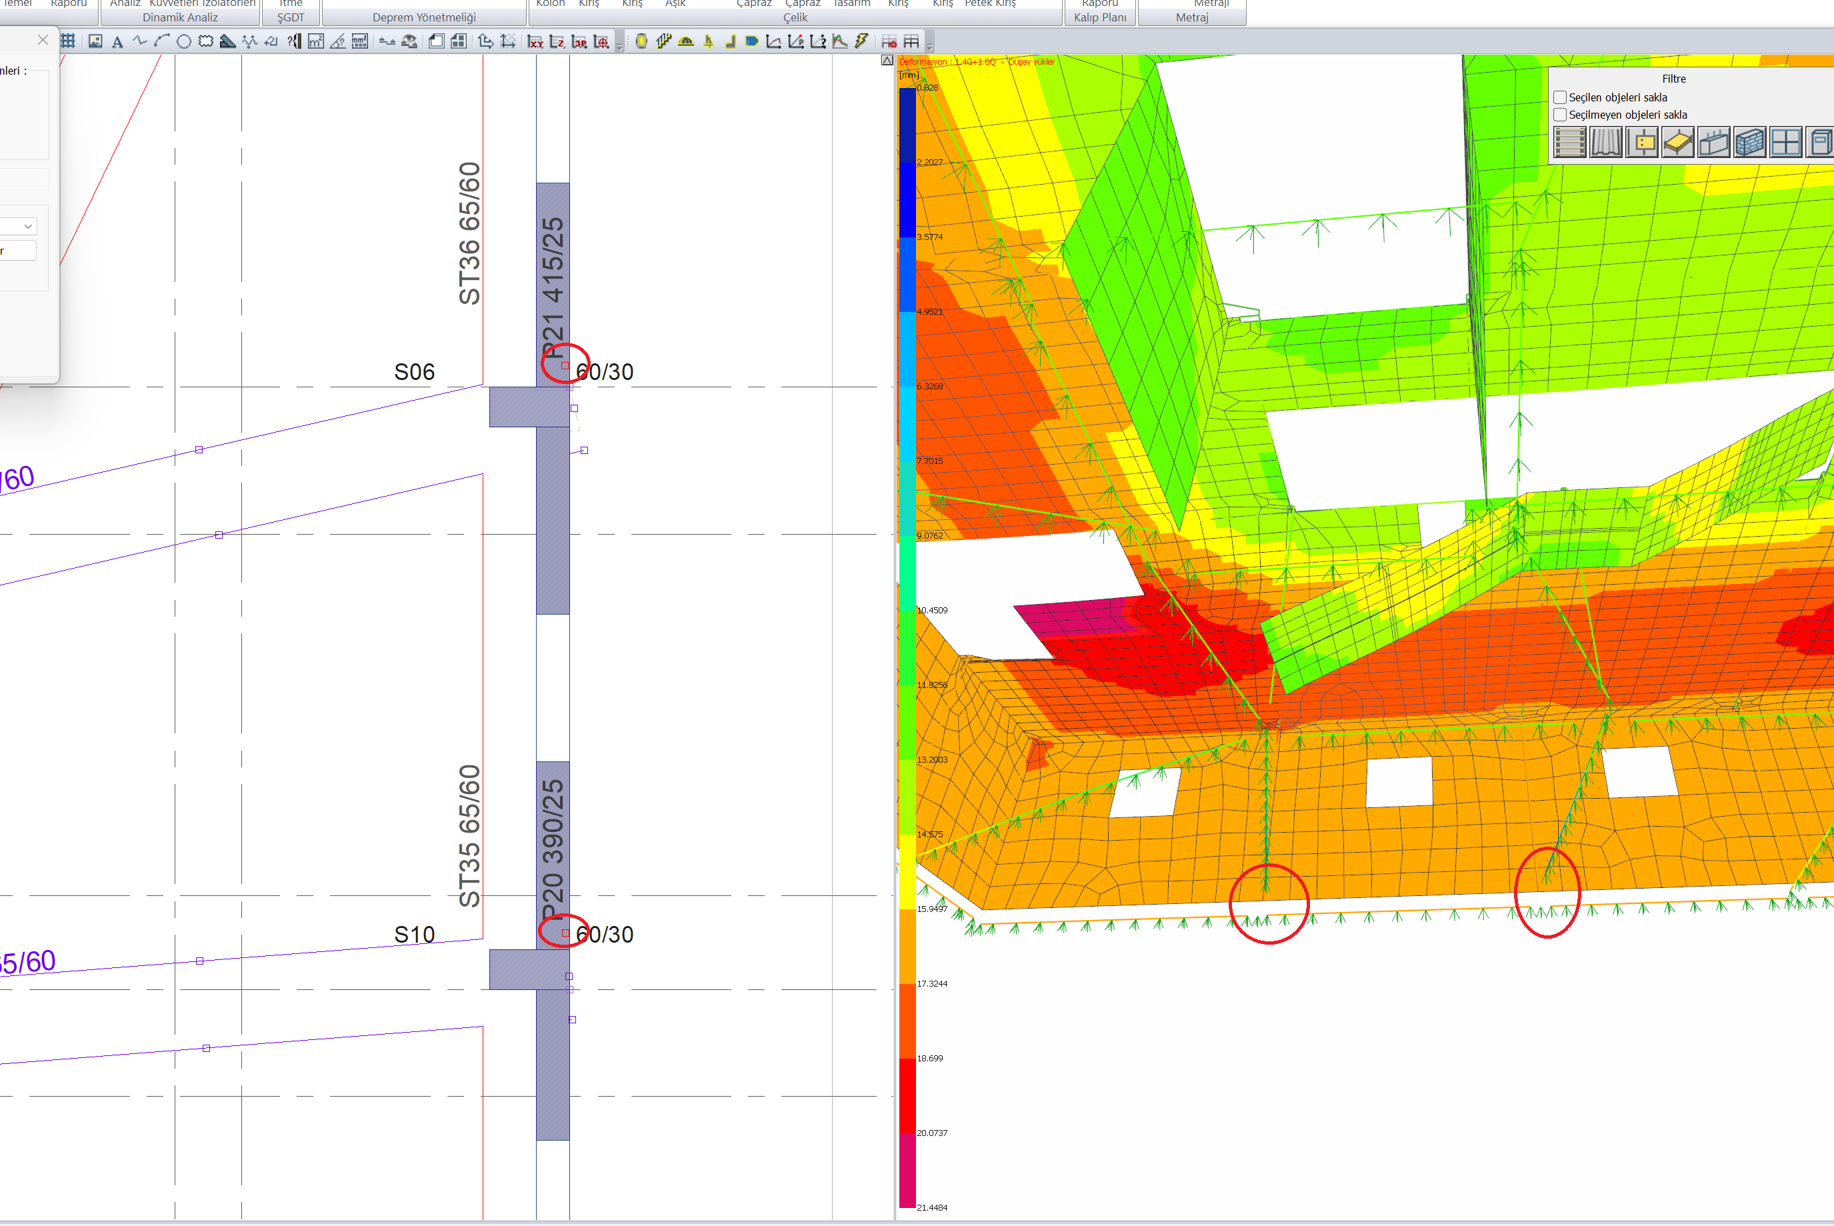Viewport: 1834px width, 1226px height.
Task: Click the 21.4484 legend value
Action: pyautogui.click(x=932, y=1207)
